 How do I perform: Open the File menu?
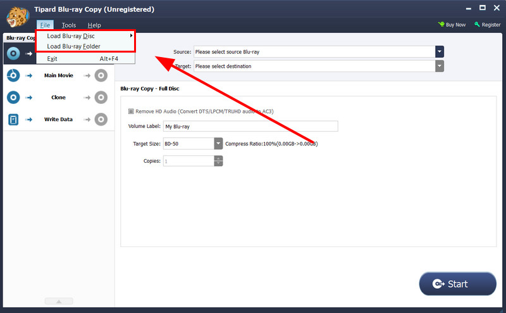45,25
